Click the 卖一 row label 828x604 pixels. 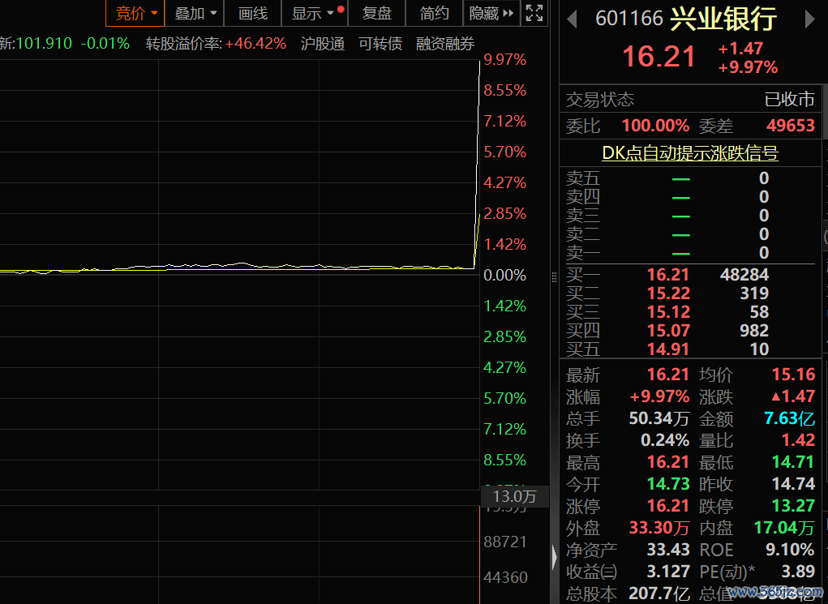point(583,253)
